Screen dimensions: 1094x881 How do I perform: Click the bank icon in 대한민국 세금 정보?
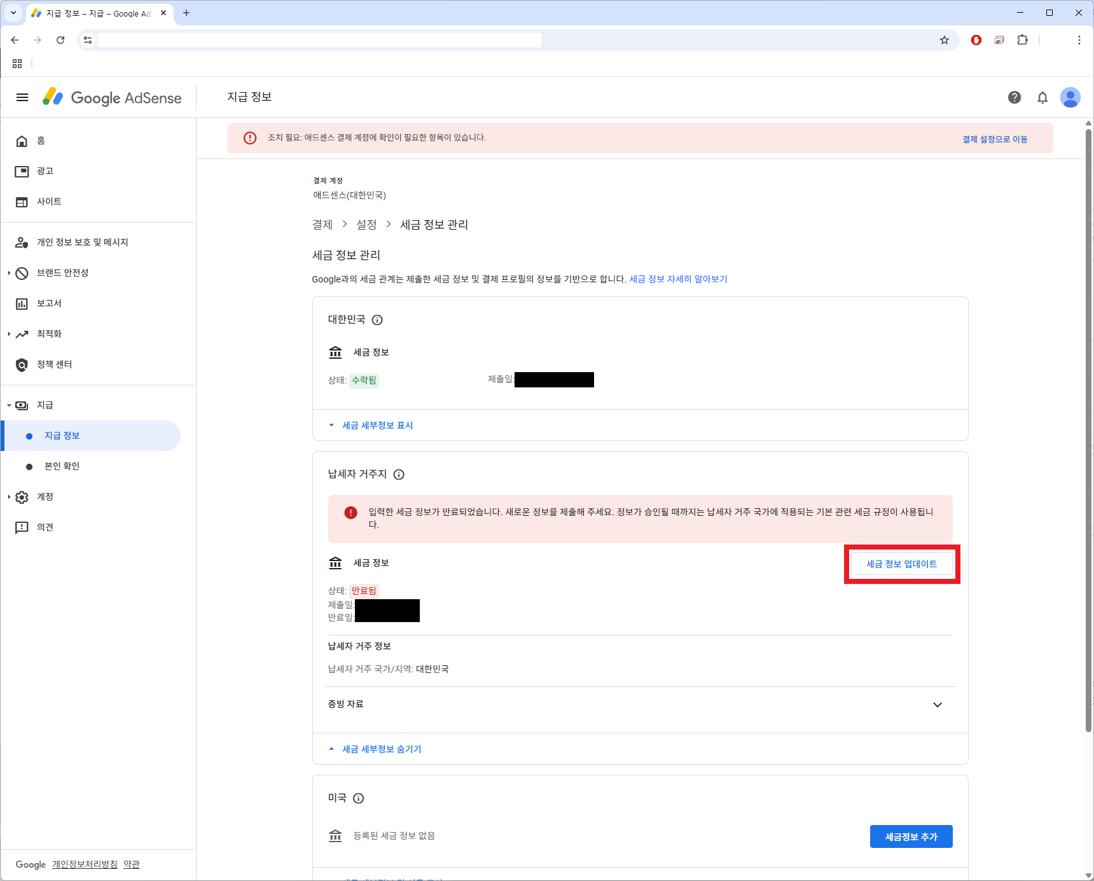(x=335, y=352)
